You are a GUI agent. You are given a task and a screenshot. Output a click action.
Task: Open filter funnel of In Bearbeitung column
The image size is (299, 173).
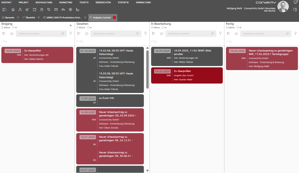click(x=220, y=33)
